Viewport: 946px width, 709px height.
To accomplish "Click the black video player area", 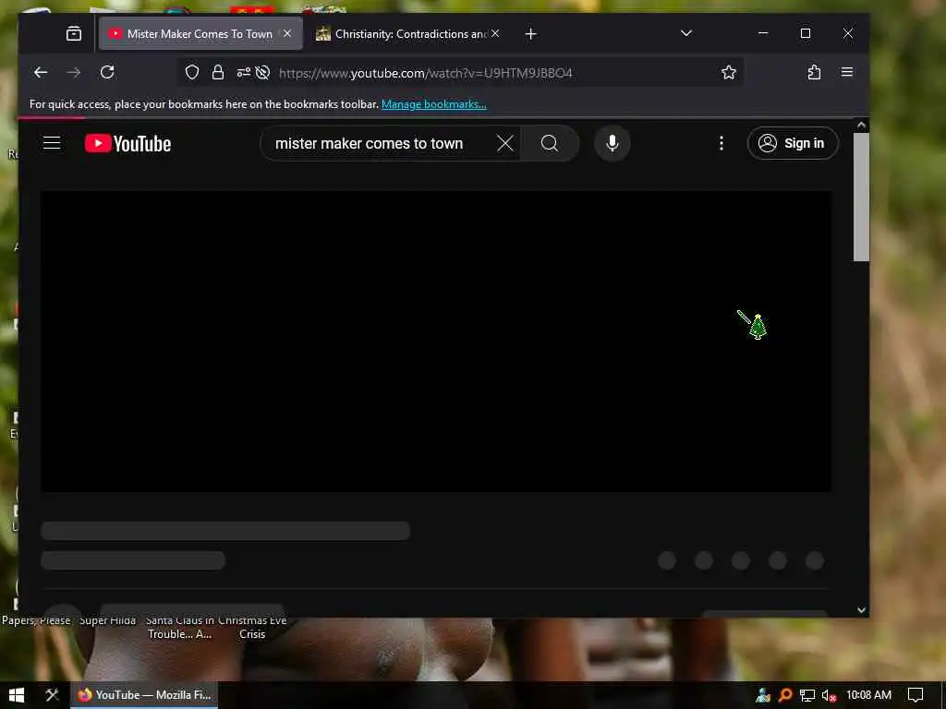I will tap(436, 342).
